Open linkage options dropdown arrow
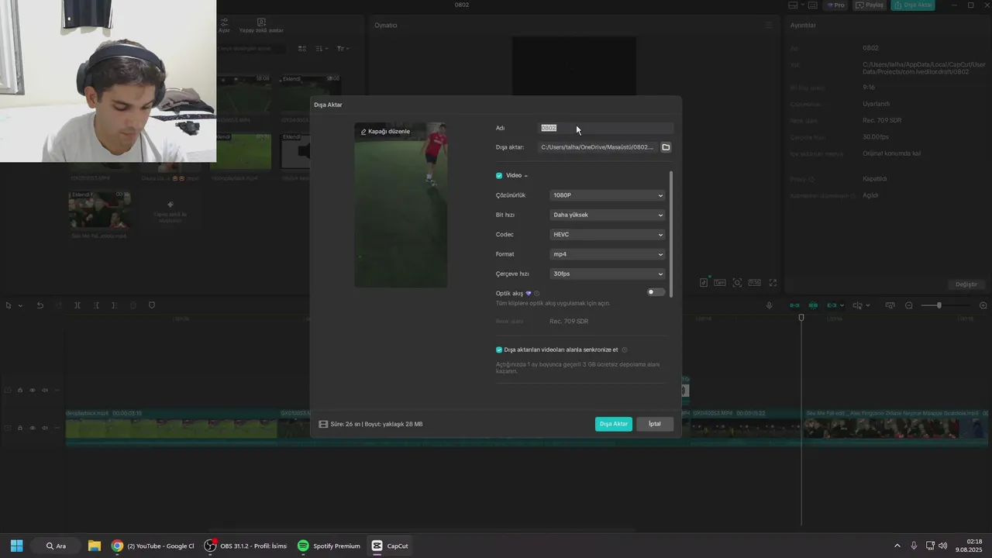The width and height of the screenshot is (992, 558). pos(842,305)
